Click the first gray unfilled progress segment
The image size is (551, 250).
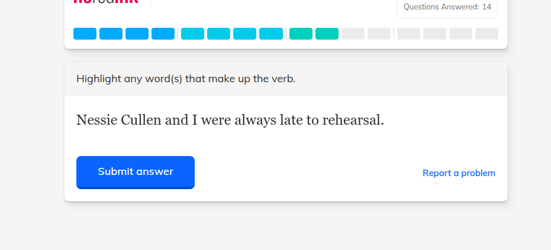pos(353,34)
